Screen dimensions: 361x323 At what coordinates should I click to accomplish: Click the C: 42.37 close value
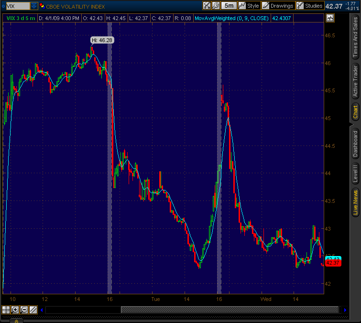point(161,18)
